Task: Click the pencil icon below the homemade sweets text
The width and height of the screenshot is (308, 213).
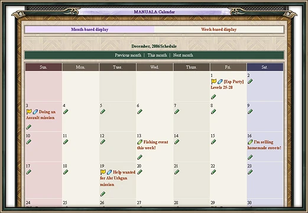Action: click(250, 157)
